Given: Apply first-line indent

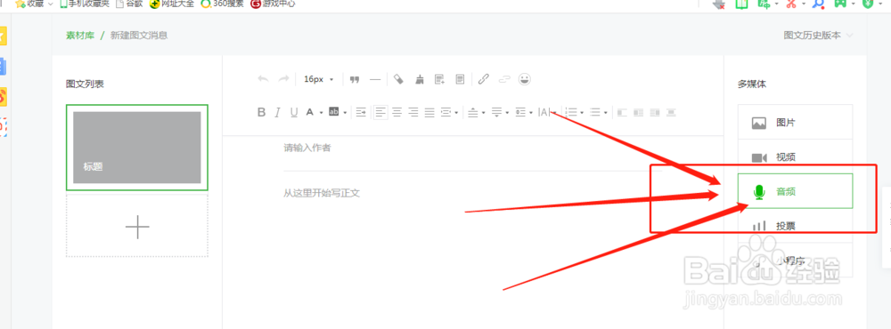Looking at the screenshot, I should [361, 112].
